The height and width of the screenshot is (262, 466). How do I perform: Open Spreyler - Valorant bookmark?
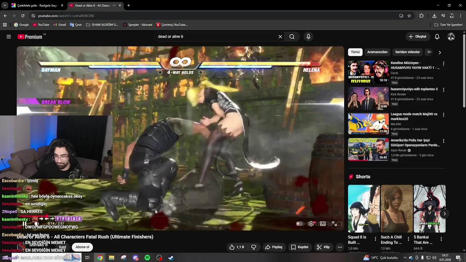pos(138,25)
